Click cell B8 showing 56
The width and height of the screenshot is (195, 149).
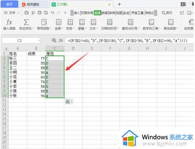36,86
